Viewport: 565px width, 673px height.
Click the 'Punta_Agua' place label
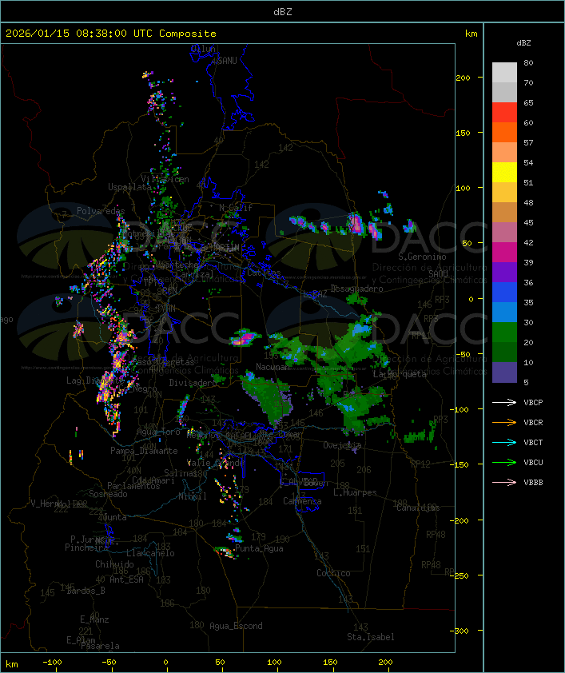point(259,548)
